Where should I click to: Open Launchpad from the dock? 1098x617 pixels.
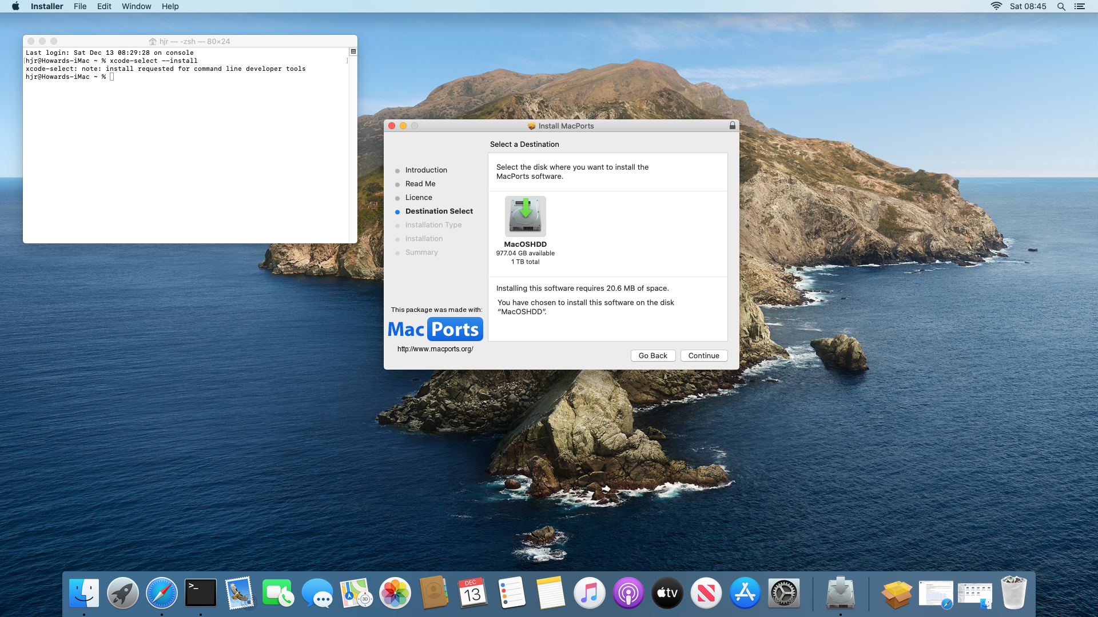(123, 593)
